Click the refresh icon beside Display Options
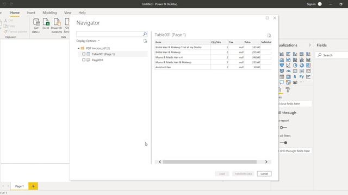The width and height of the screenshot is (348, 195). point(145,41)
